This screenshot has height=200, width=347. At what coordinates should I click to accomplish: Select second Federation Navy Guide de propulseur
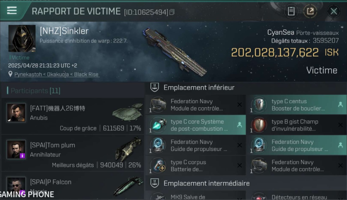(x=296, y=145)
